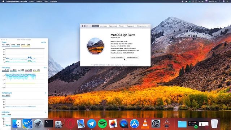Open the bird stamp icon in the Dock

click(x=81, y=123)
